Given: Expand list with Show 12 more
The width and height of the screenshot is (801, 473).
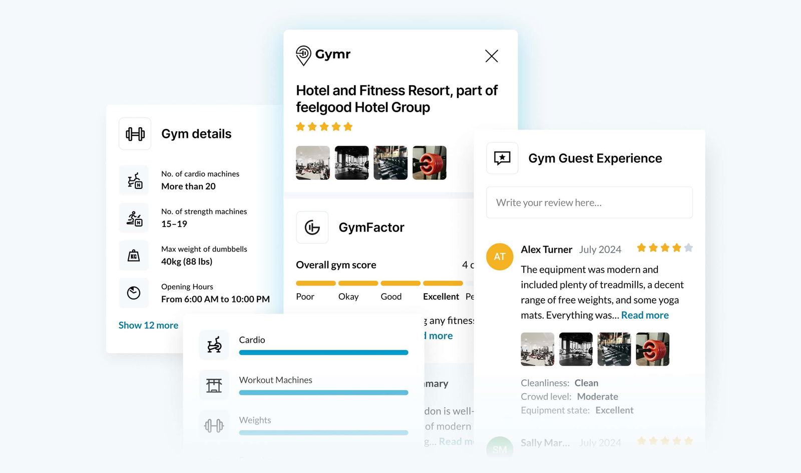Looking at the screenshot, I should pyautogui.click(x=148, y=325).
